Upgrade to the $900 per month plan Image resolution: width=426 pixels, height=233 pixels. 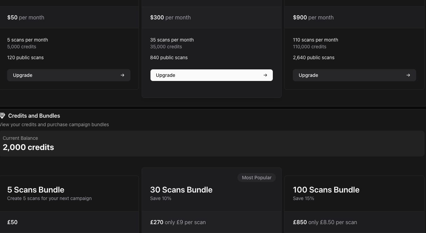click(x=354, y=75)
